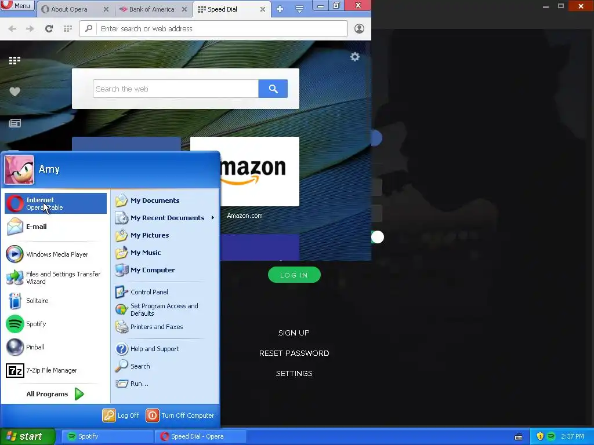Open a new tab with the plus button

[x=280, y=9]
